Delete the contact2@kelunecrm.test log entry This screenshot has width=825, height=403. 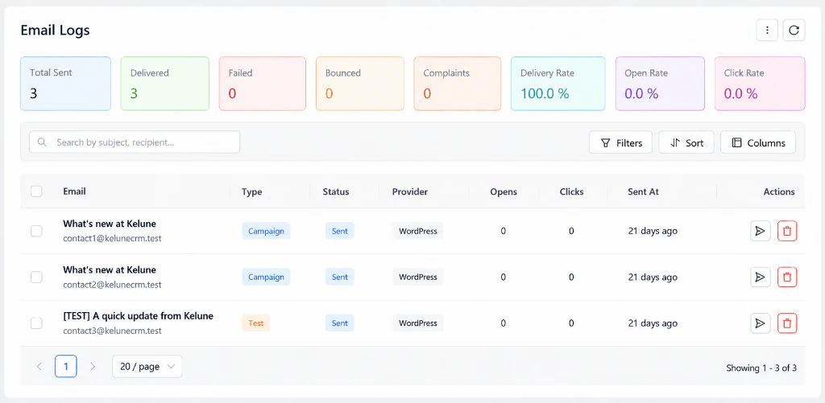[x=787, y=277]
